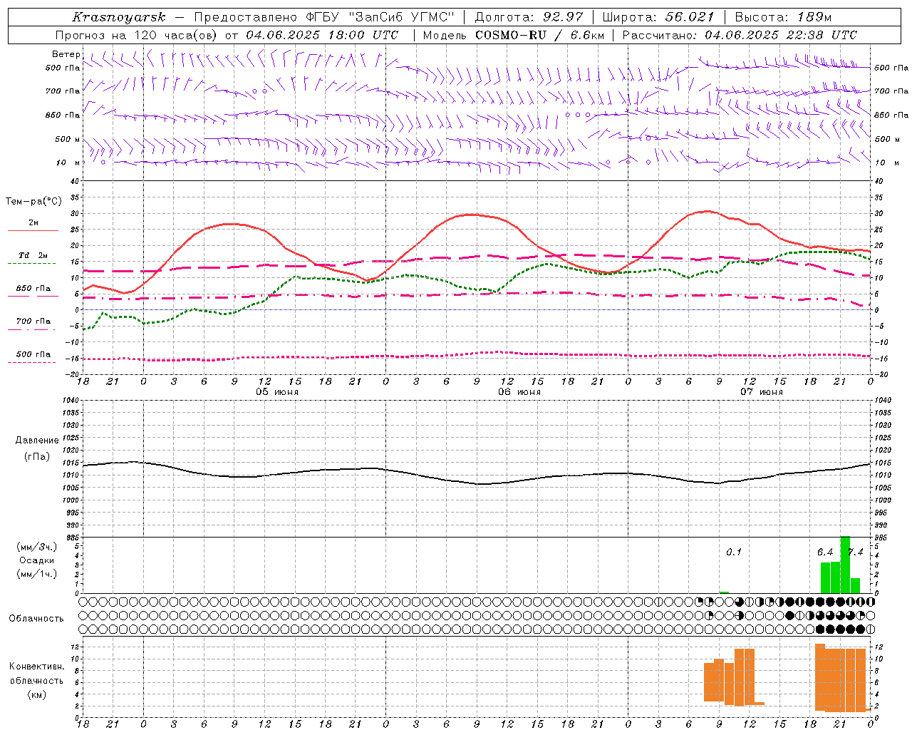Click the Krasnoyarsk station title
The width and height of the screenshot is (912, 730).
click(x=119, y=17)
